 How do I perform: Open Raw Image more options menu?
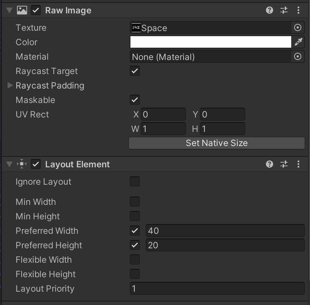[298, 10]
